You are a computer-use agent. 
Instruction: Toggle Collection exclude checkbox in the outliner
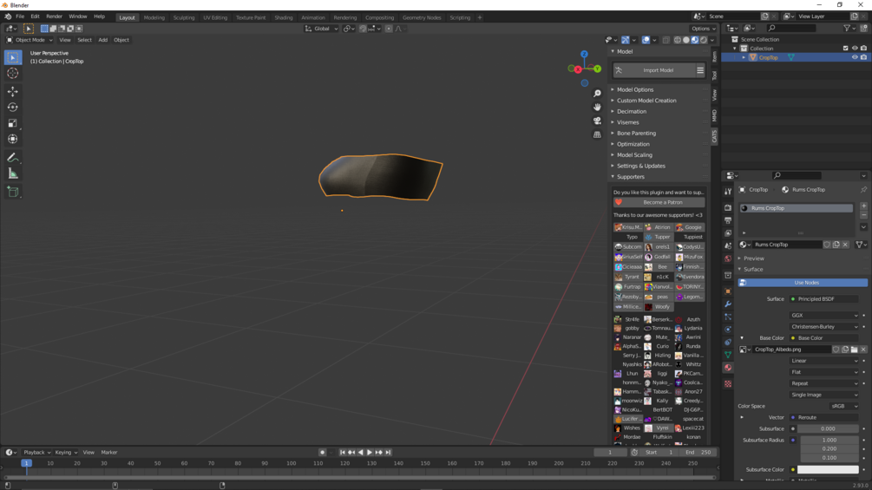(x=846, y=49)
